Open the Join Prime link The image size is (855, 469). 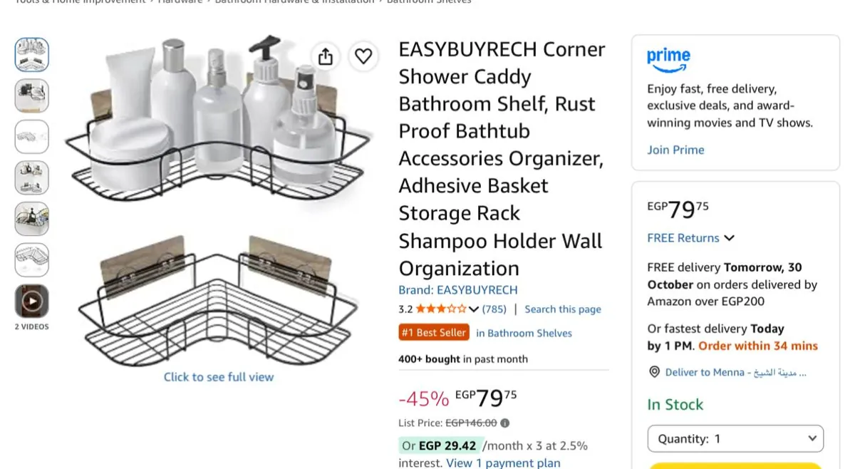tap(675, 150)
